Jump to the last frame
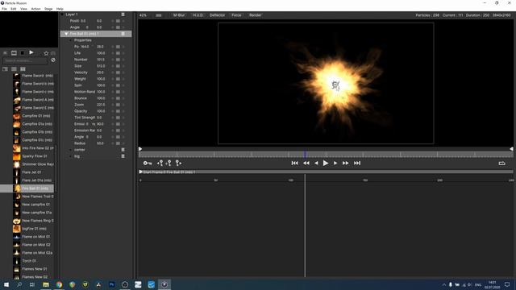 coord(357,163)
